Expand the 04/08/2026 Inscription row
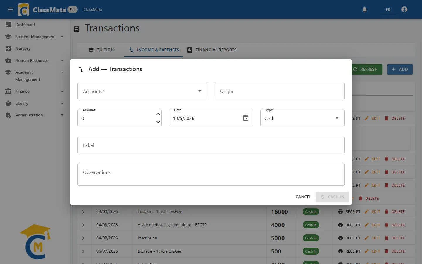 pyautogui.click(x=83, y=238)
